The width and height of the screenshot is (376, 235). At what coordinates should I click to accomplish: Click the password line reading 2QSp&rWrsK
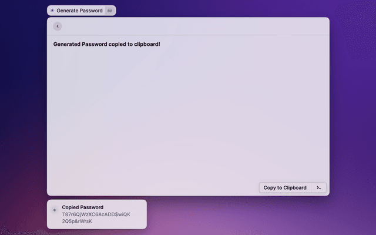(77, 221)
